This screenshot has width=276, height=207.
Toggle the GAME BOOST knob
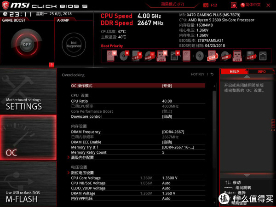(x=27, y=45)
